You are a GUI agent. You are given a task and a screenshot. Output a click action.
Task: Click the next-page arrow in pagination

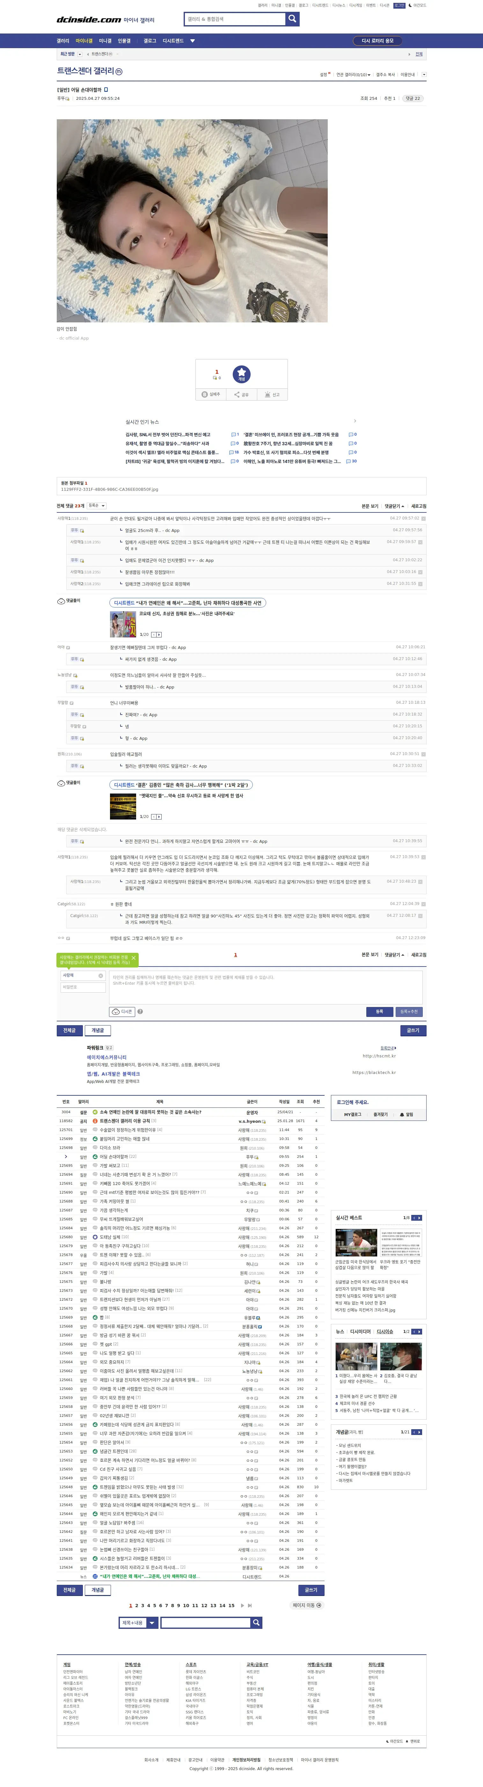pyautogui.click(x=242, y=1605)
